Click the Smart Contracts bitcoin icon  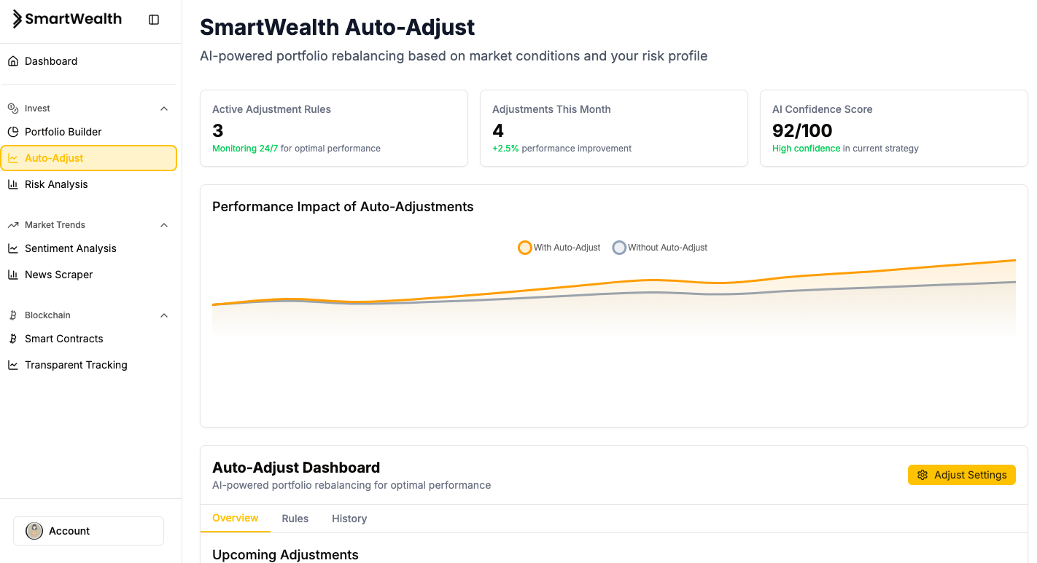(13, 339)
